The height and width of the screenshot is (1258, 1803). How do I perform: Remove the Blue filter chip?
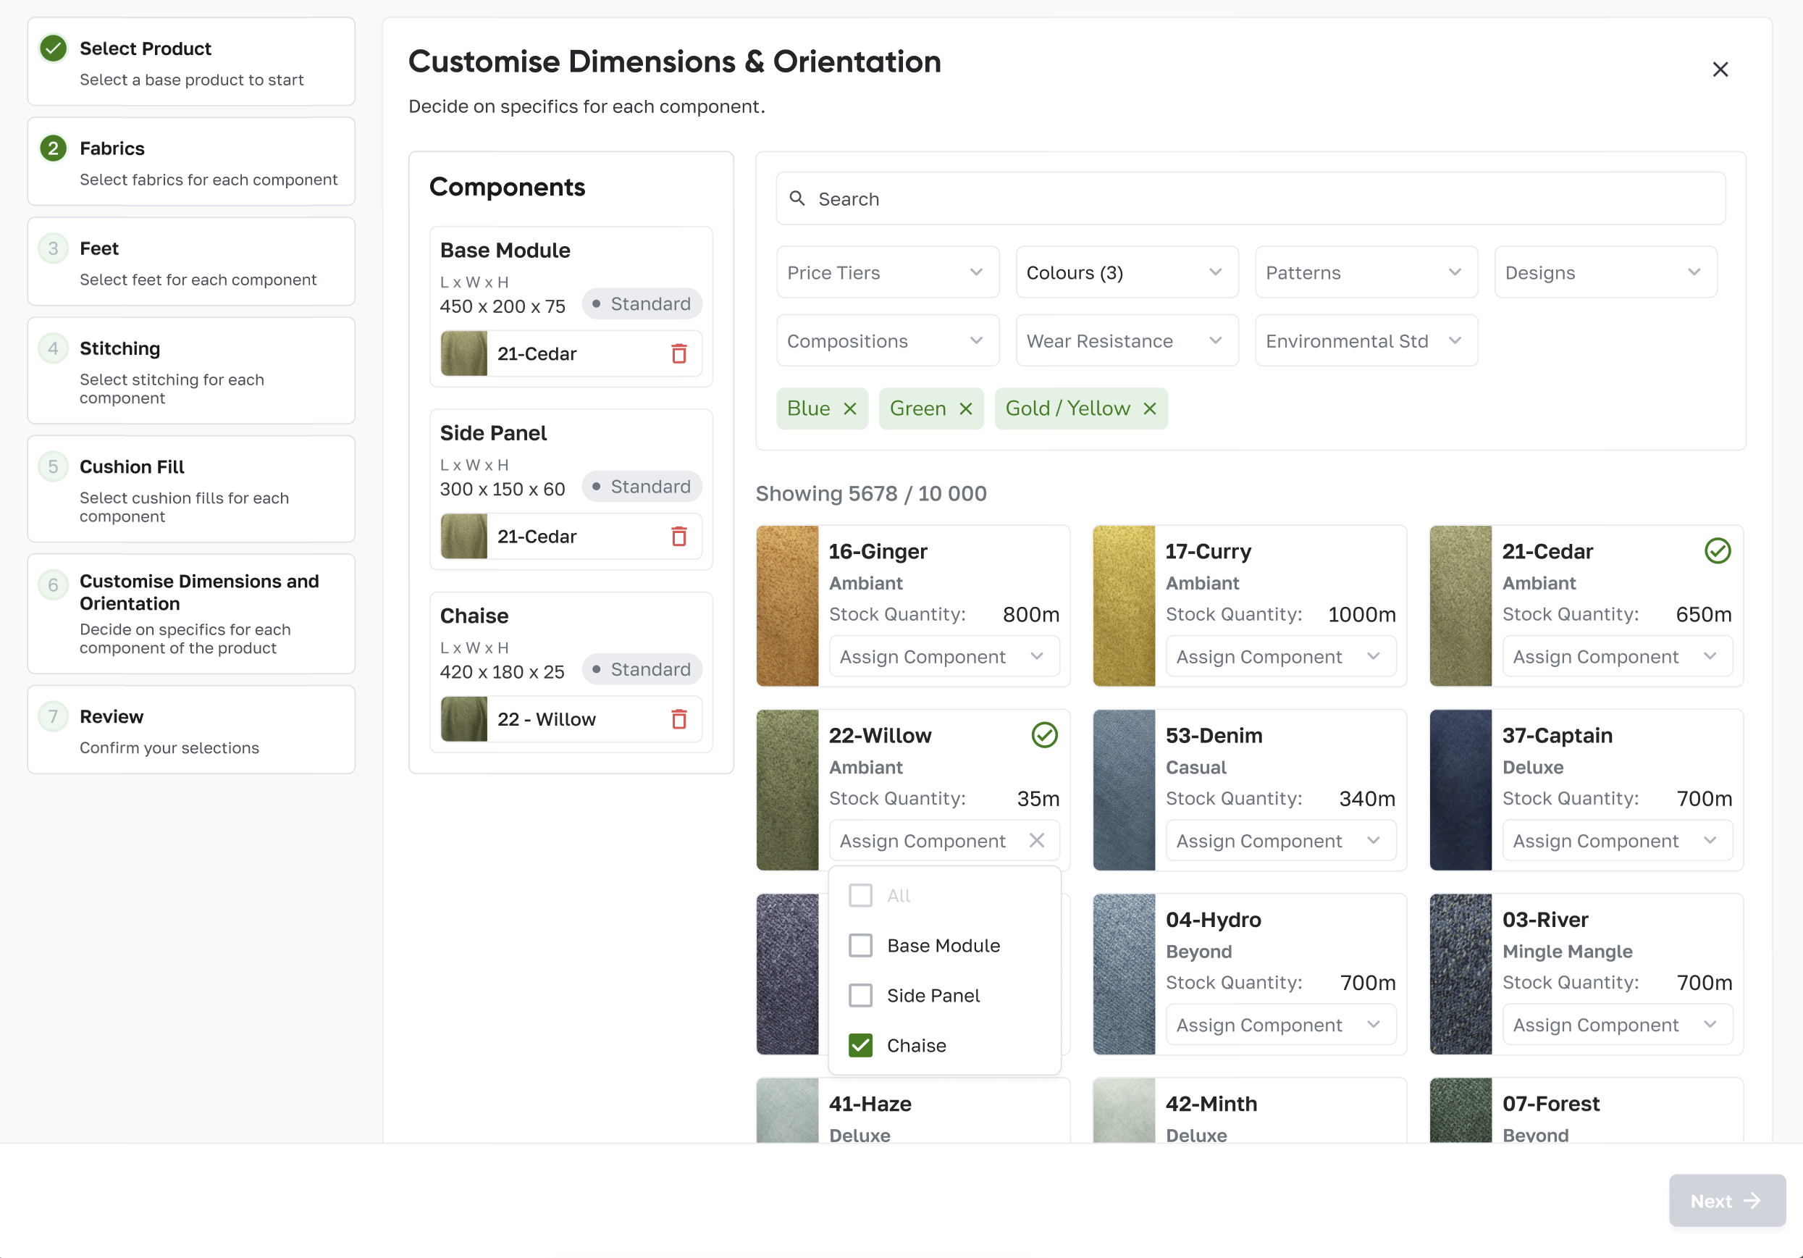coord(851,408)
